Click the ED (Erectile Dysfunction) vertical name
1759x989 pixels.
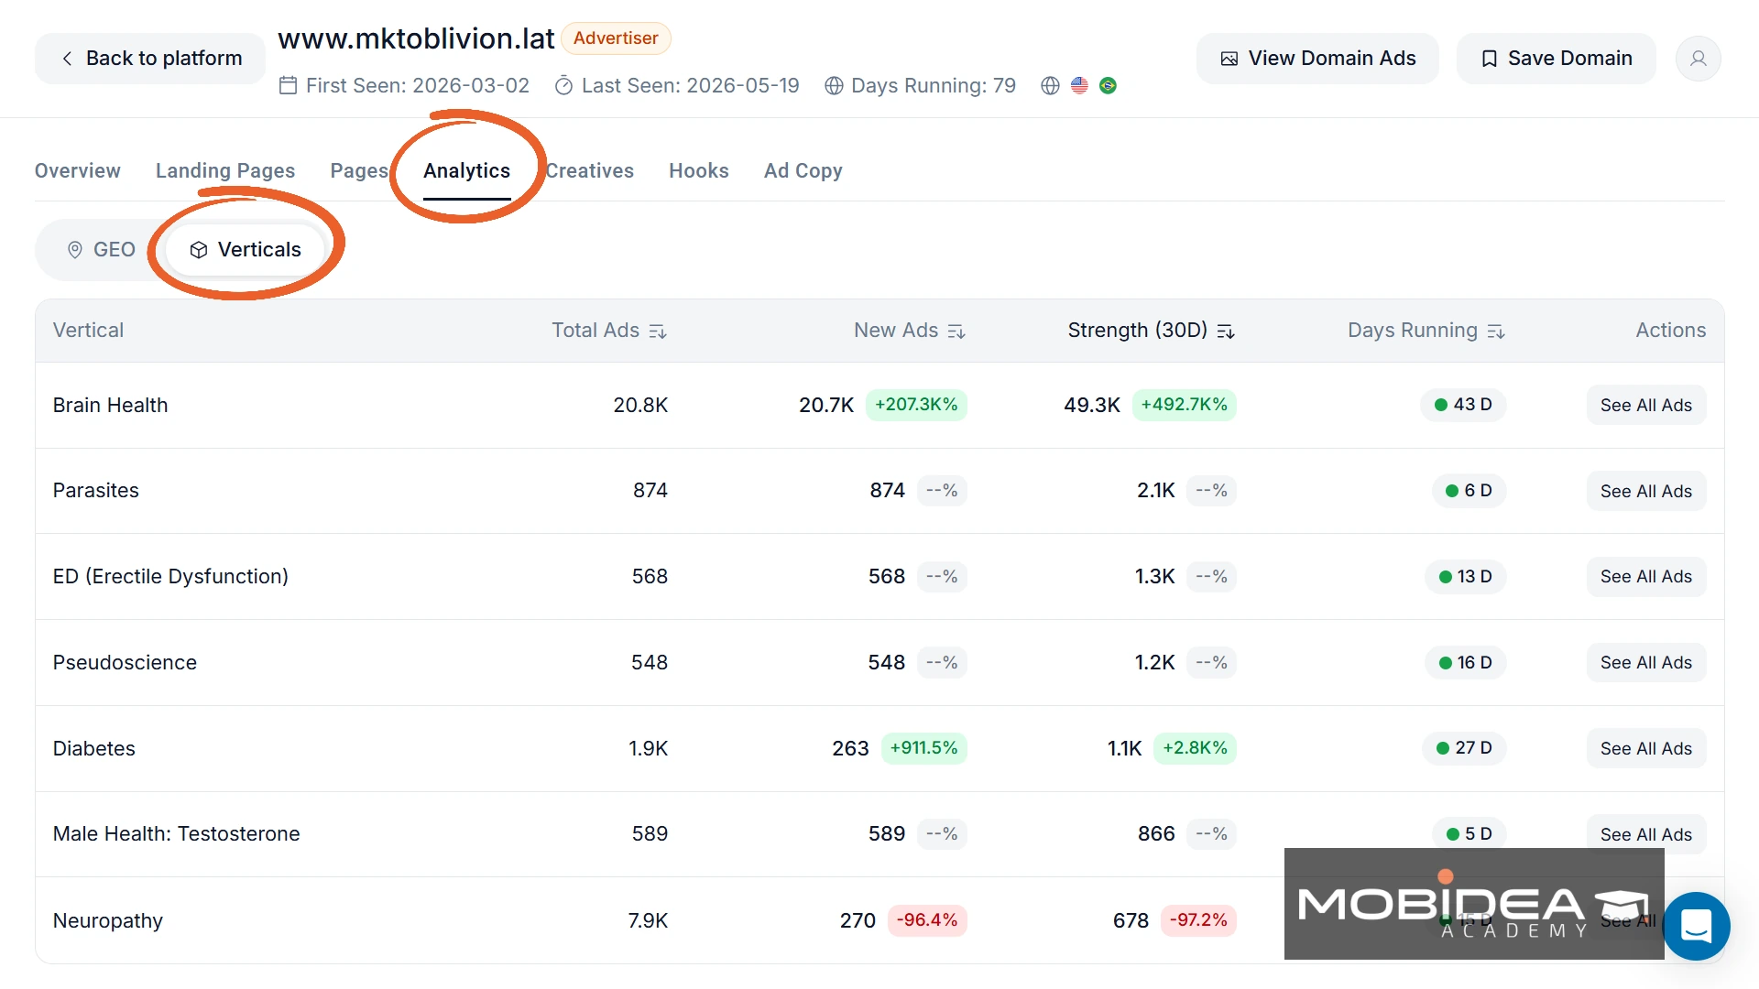pyautogui.click(x=170, y=576)
